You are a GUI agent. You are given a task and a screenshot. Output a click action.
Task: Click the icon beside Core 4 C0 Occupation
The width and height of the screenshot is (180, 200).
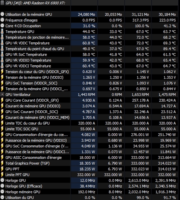(2, 26)
